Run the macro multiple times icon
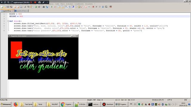 pos(103,7)
